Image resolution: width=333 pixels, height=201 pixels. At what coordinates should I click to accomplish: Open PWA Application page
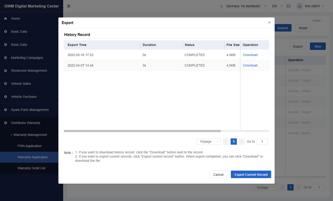coord(29,146)
